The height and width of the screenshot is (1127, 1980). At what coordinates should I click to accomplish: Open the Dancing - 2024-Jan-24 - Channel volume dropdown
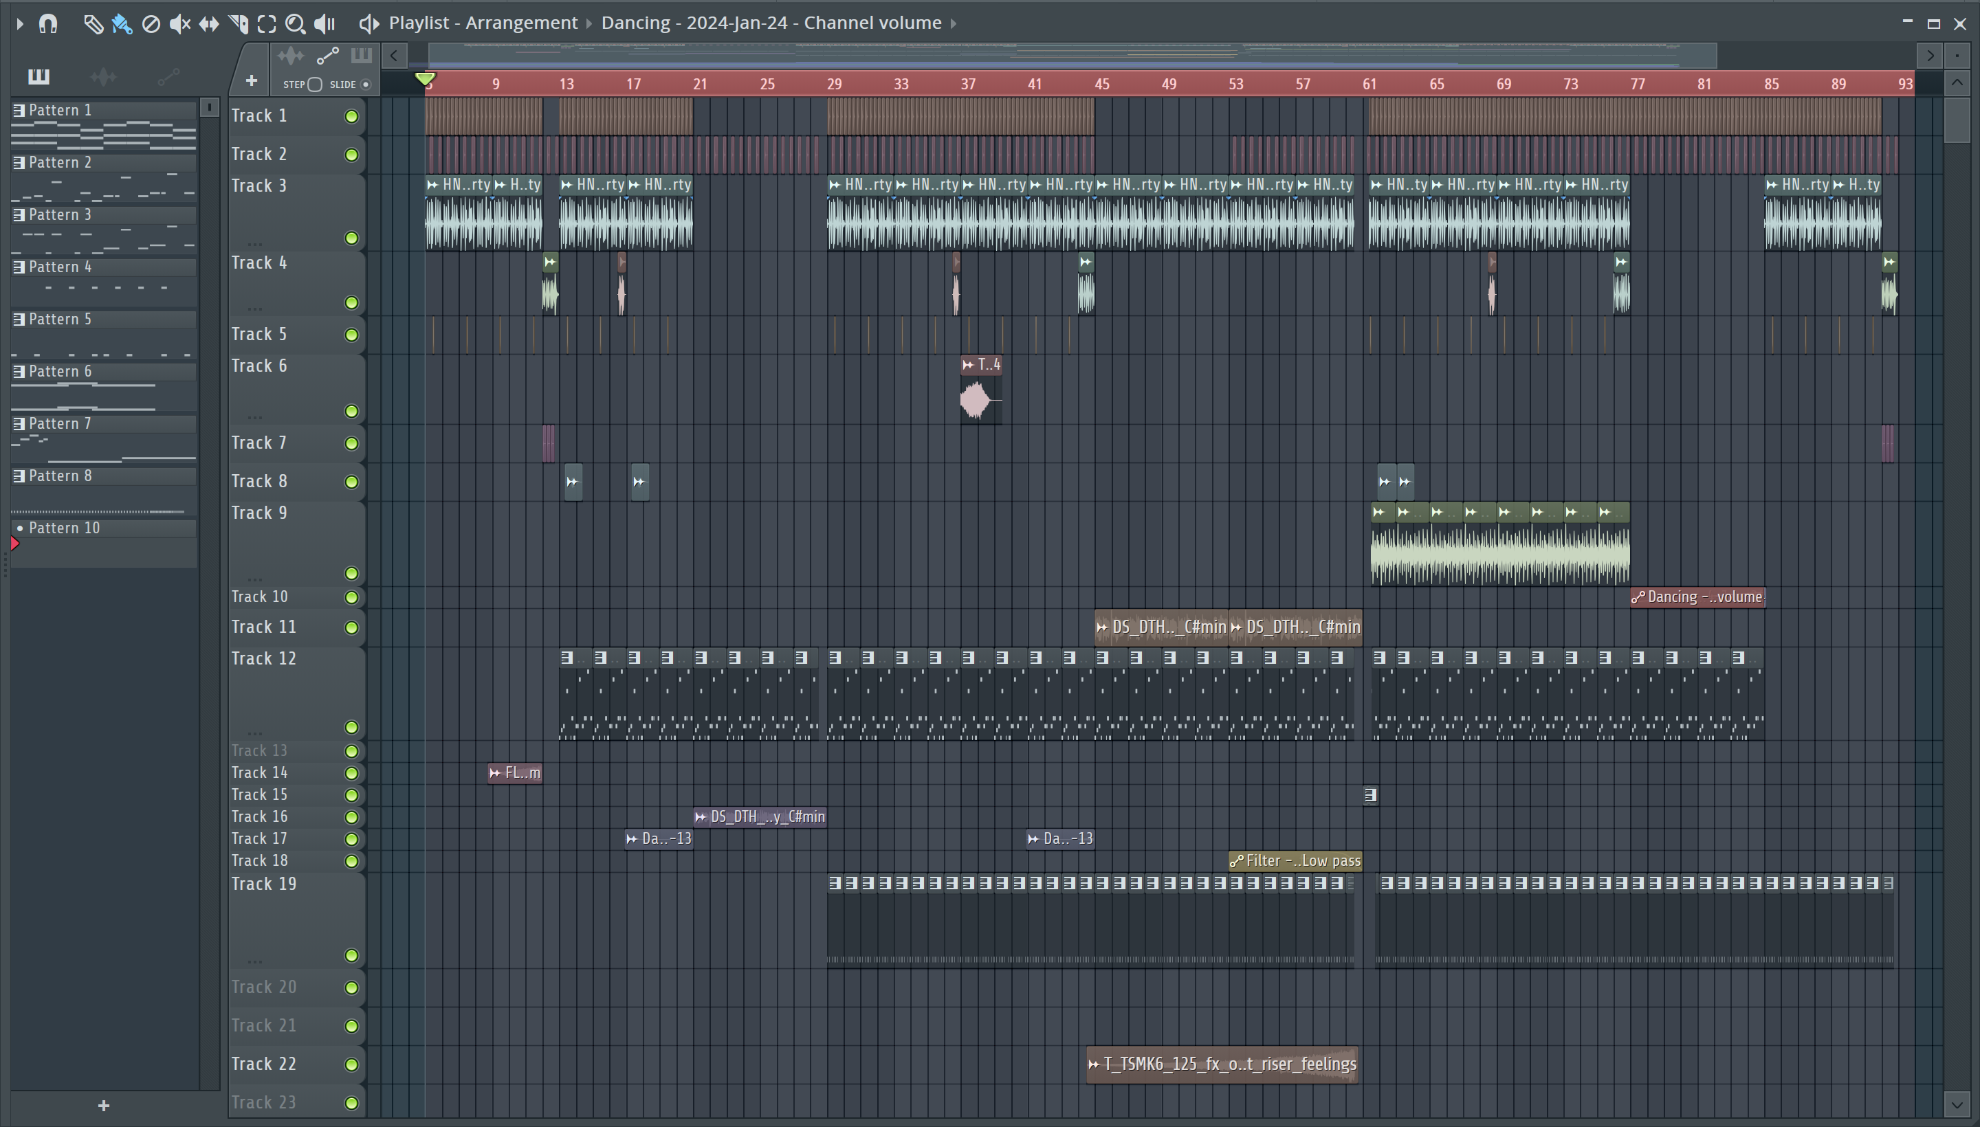click(771, 23)
